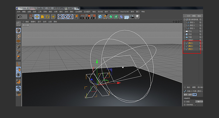Switch to the 对象 attribute tab
Viewport: 219px width, 118px height.
pos(194,94)
